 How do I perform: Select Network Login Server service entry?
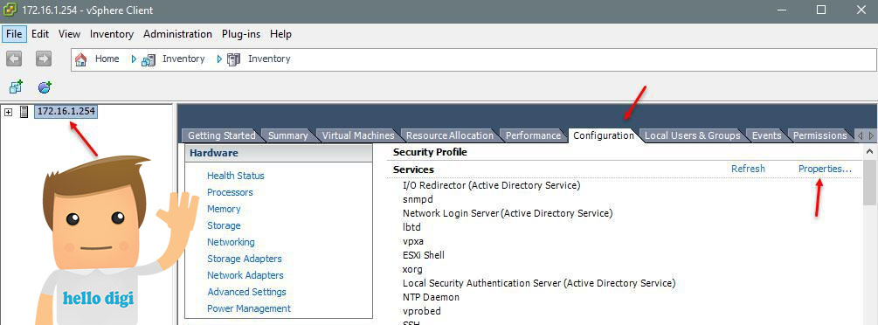tap(508, 213)
